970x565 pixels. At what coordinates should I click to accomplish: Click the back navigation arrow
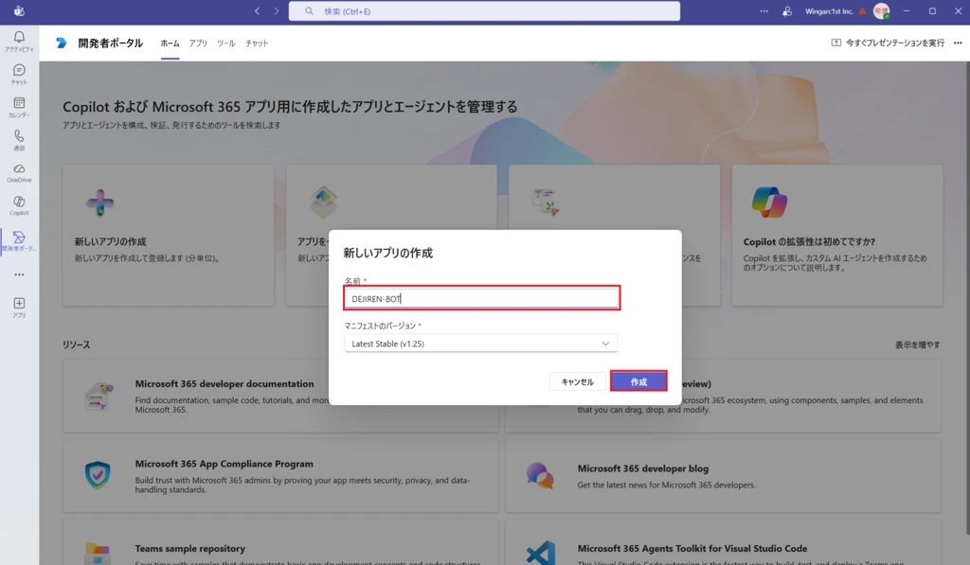click(x=257, y=11)
